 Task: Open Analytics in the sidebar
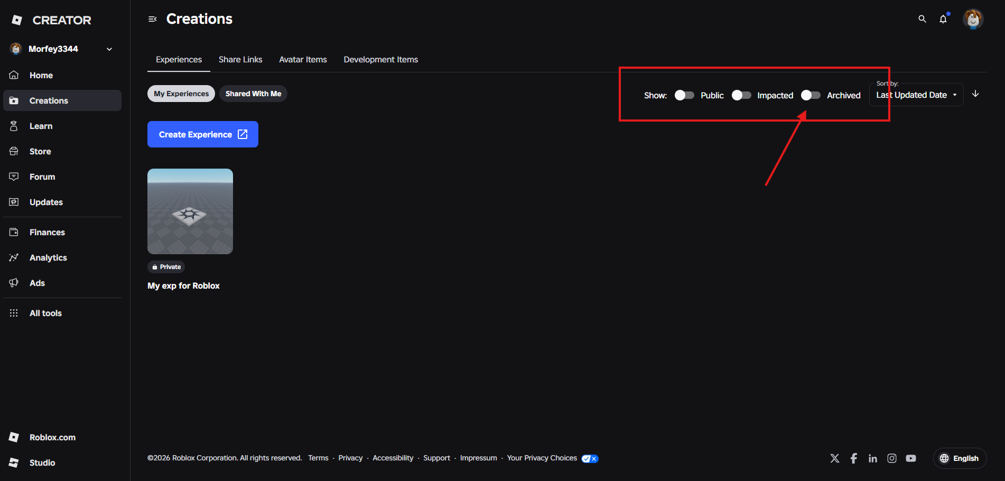pyautogui.click(x=62, y=257)
